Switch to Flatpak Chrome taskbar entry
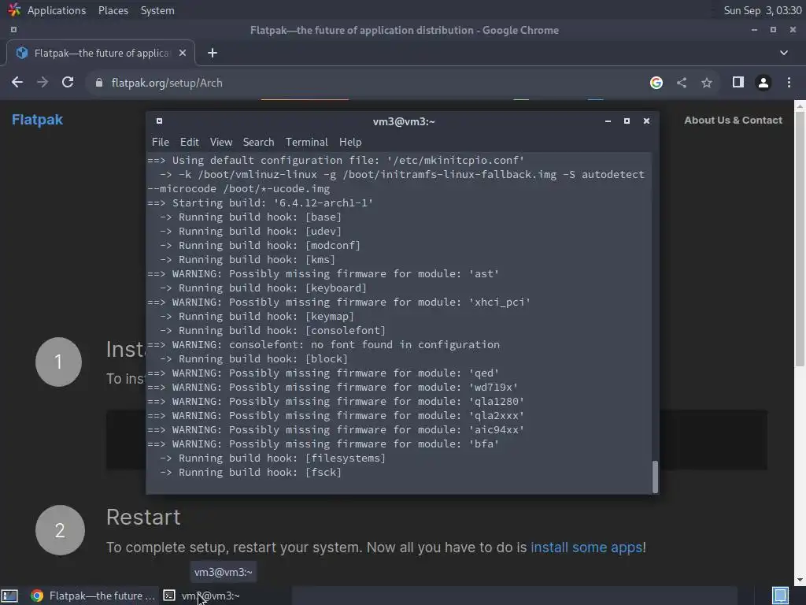806x605 pixels. (x=93, y=596)
